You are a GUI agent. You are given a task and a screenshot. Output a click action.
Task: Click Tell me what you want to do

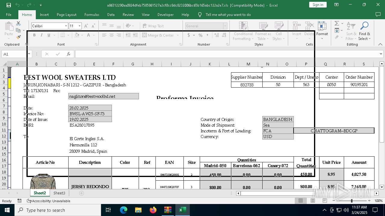point(228,15)
